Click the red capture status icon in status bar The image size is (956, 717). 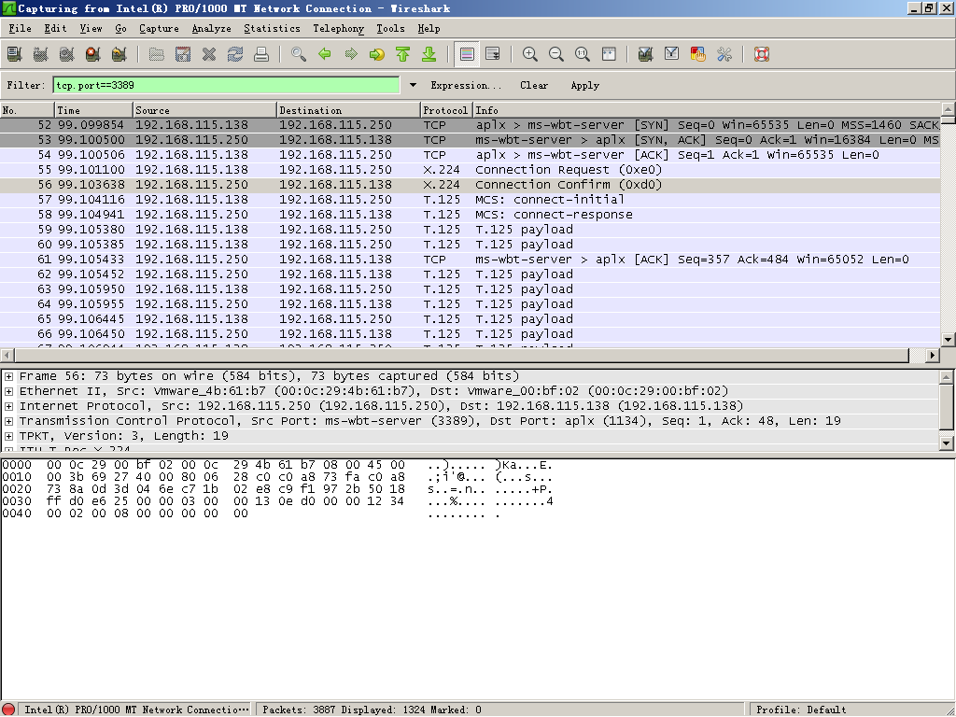pos(8,710)
